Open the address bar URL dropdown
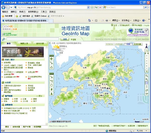Image resolution: width=151 pixels, height=133 pixels. click(88, 7)
